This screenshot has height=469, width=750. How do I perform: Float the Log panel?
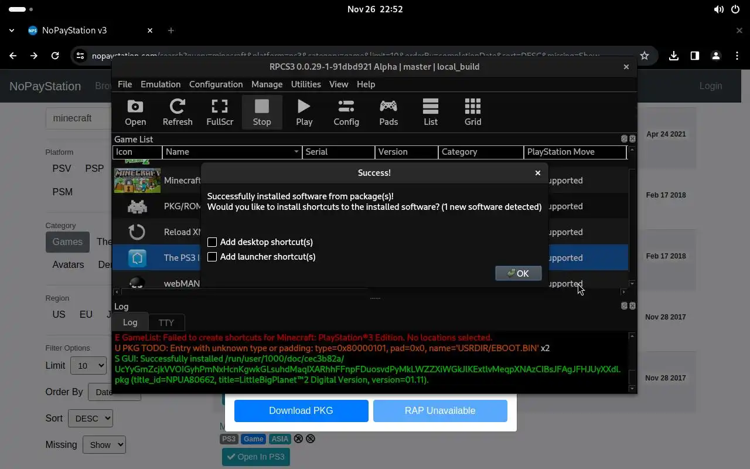coord(624,306)
